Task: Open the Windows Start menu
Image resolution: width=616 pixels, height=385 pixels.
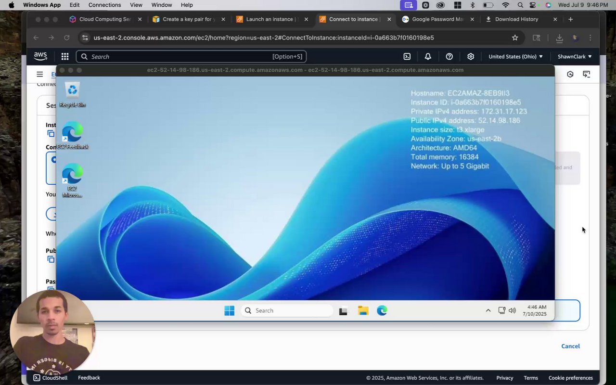Action: pyautogui.click(x=230, y=311)
